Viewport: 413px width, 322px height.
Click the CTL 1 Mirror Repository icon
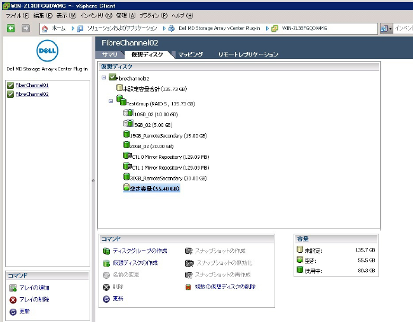point(128,166)
